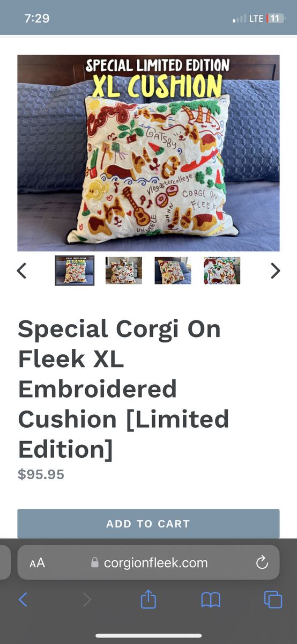Open the Safari share sheet icon

tap(148, 598)
